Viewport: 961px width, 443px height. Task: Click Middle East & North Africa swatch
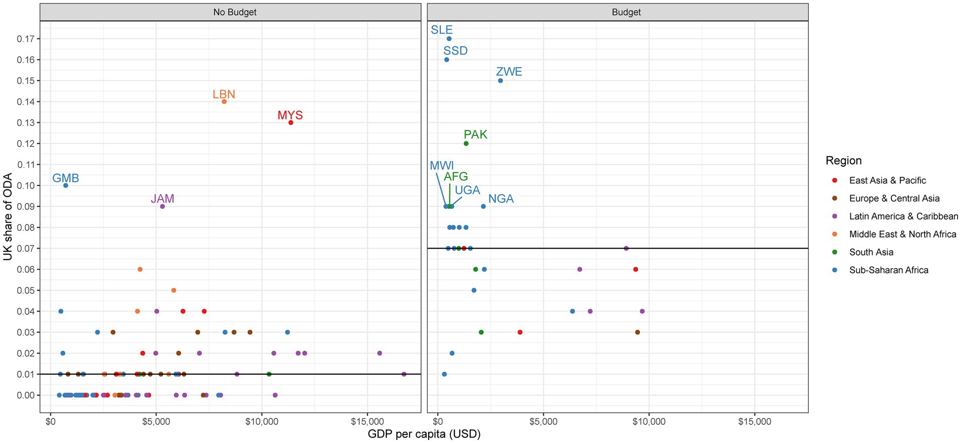(x=835, y=234)
